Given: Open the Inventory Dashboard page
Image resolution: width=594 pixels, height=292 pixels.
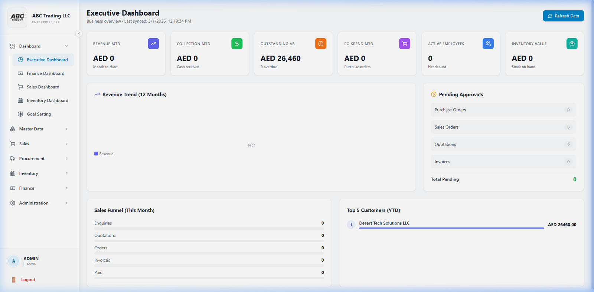Looking at the screenshot, I should (43, 100).
